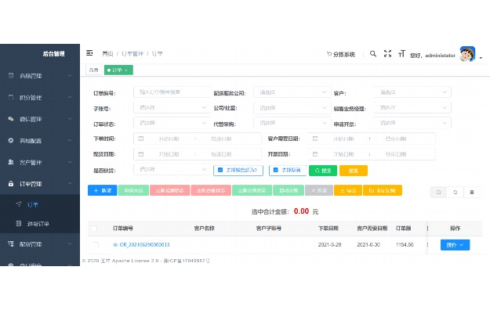This screenshot has width=490, height=310.
Task: Open the 客户管理 sidebar menu
Action: pos(40,162)
